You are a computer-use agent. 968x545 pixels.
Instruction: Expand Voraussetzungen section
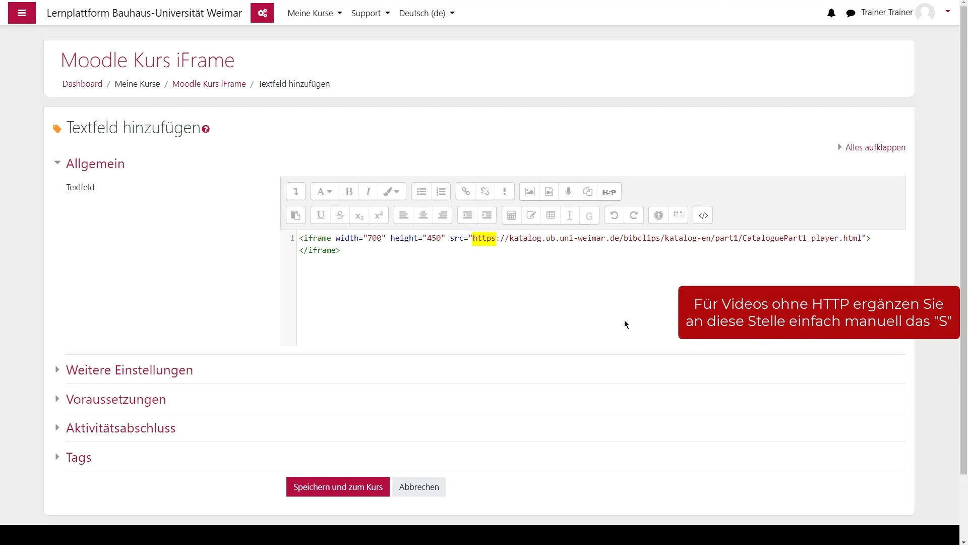[115, 399]
